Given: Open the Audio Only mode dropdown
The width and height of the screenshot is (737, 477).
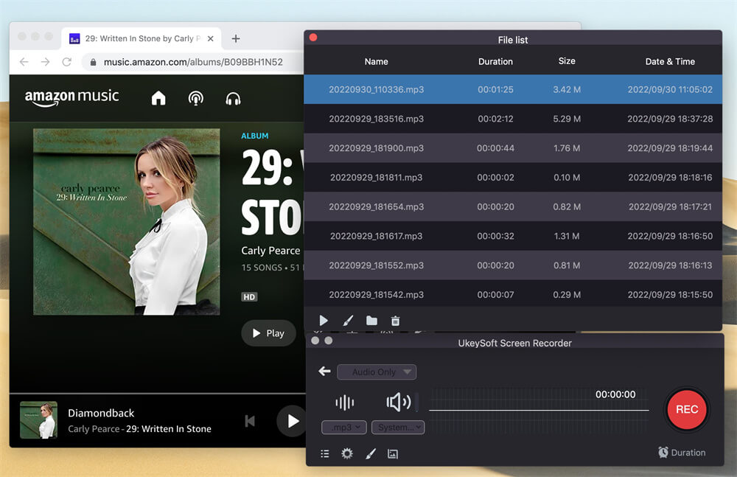Looking at the screenshot, I should 376,372.
